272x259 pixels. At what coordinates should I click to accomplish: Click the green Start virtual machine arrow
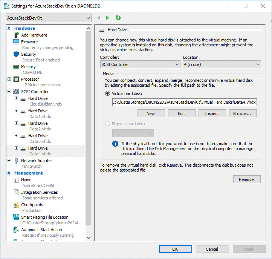(x=107, y=18)
